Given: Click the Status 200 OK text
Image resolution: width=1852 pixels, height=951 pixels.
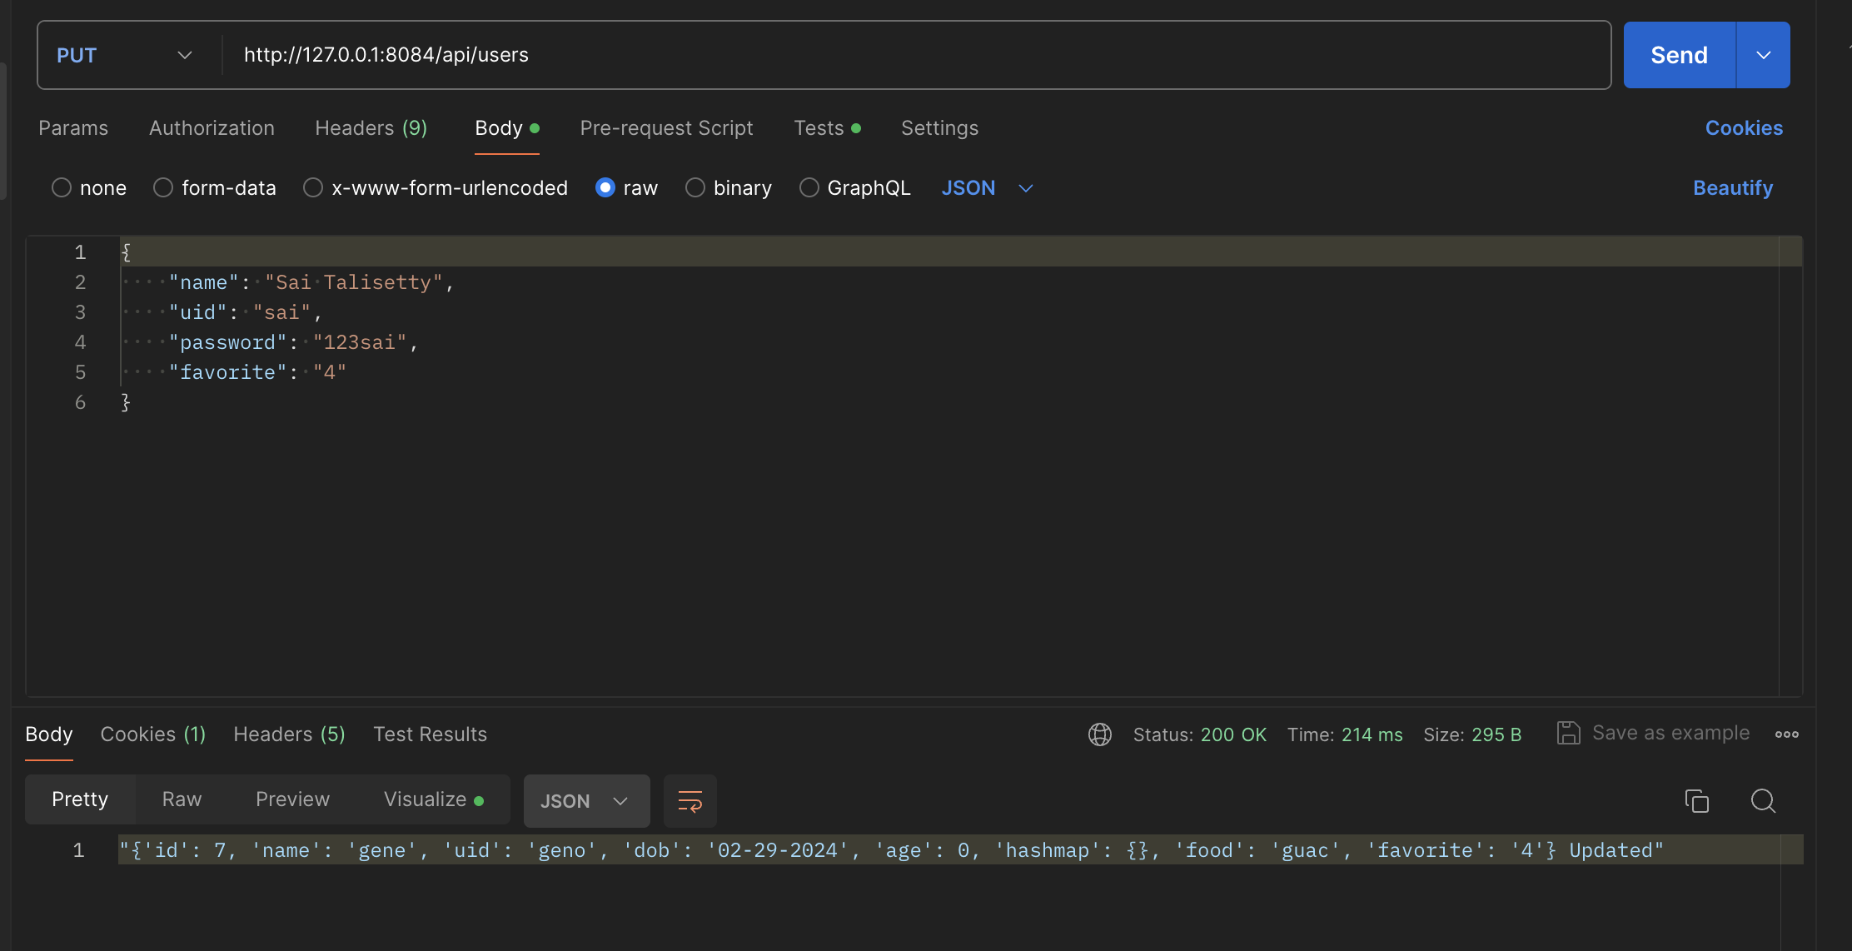Looking at the screenshot, I should [x=1199, y=734].
